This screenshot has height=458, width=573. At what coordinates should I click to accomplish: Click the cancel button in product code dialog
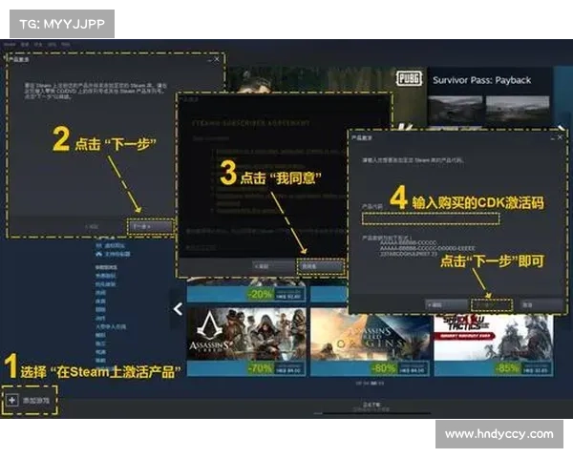pos(541,305)
